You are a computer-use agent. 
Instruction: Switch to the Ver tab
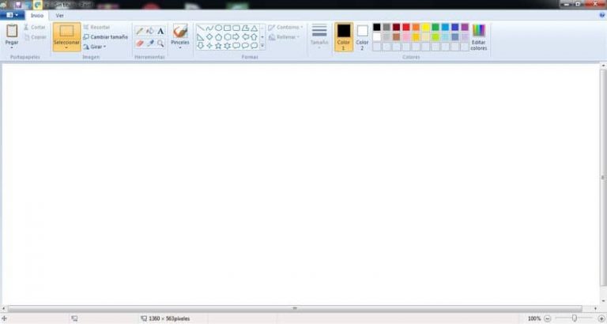(x=59, y=15)
